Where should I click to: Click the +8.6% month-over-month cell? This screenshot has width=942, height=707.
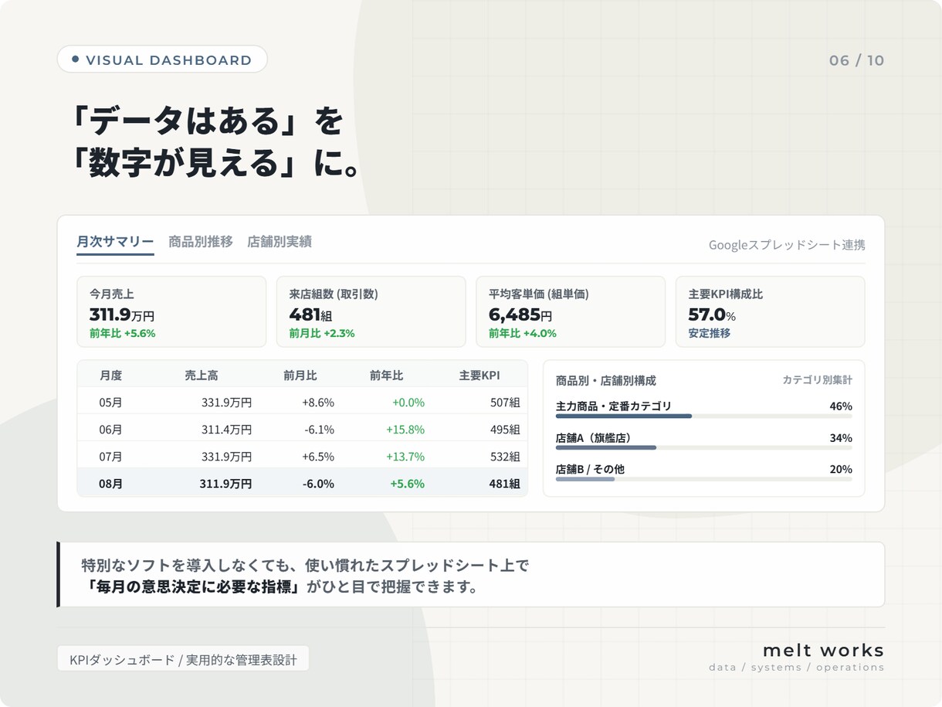(x=318, y=403)
